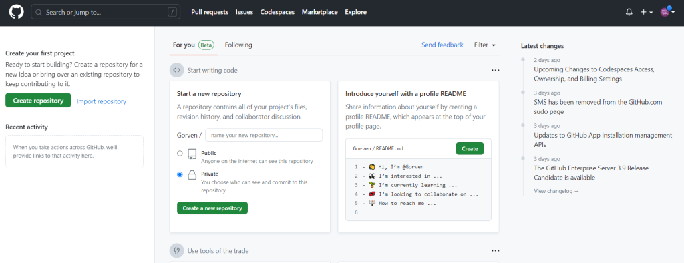
Task: Click 'Latest changes' heading
Action: coord(542,46)
